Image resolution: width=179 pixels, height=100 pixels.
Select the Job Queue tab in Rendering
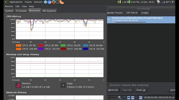point(132,13)
